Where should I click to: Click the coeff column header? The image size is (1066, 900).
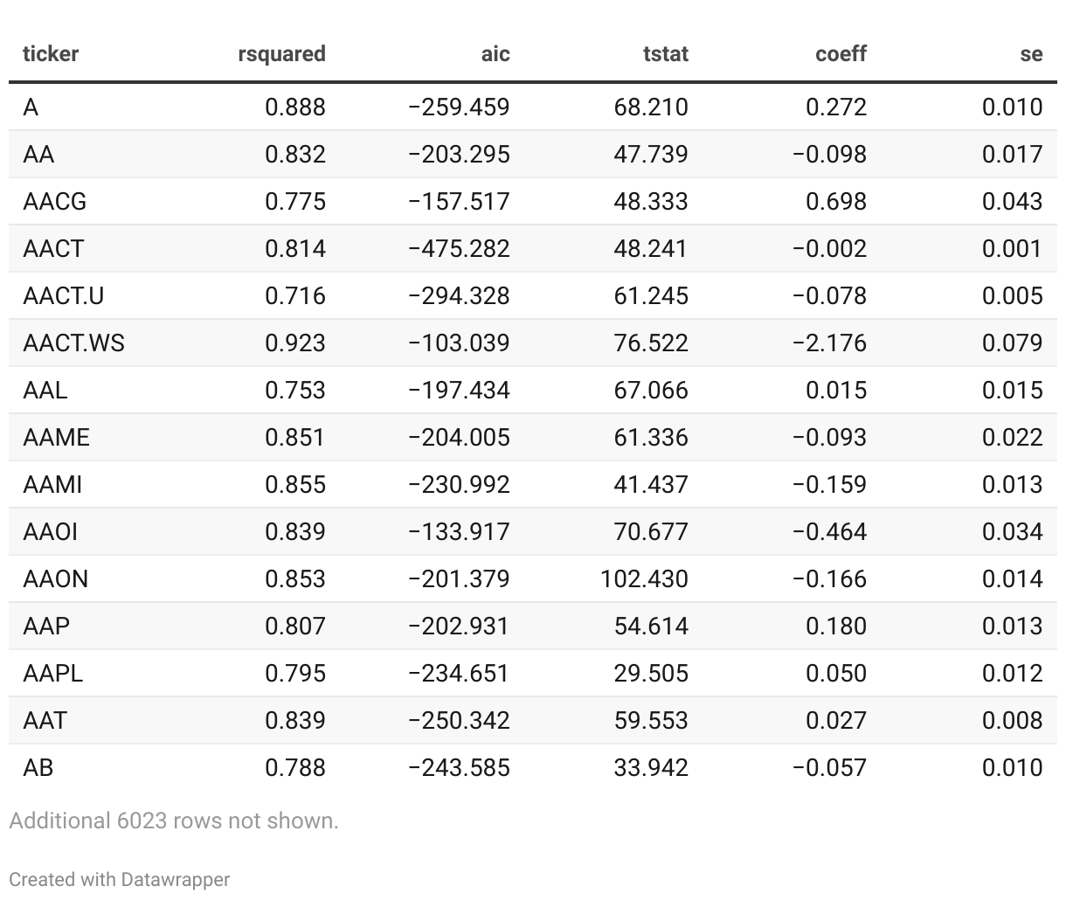(x=840, y=54)
